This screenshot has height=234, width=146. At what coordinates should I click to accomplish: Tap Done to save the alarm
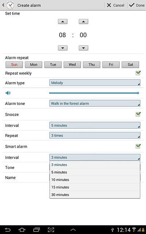[x=137, y=5]
